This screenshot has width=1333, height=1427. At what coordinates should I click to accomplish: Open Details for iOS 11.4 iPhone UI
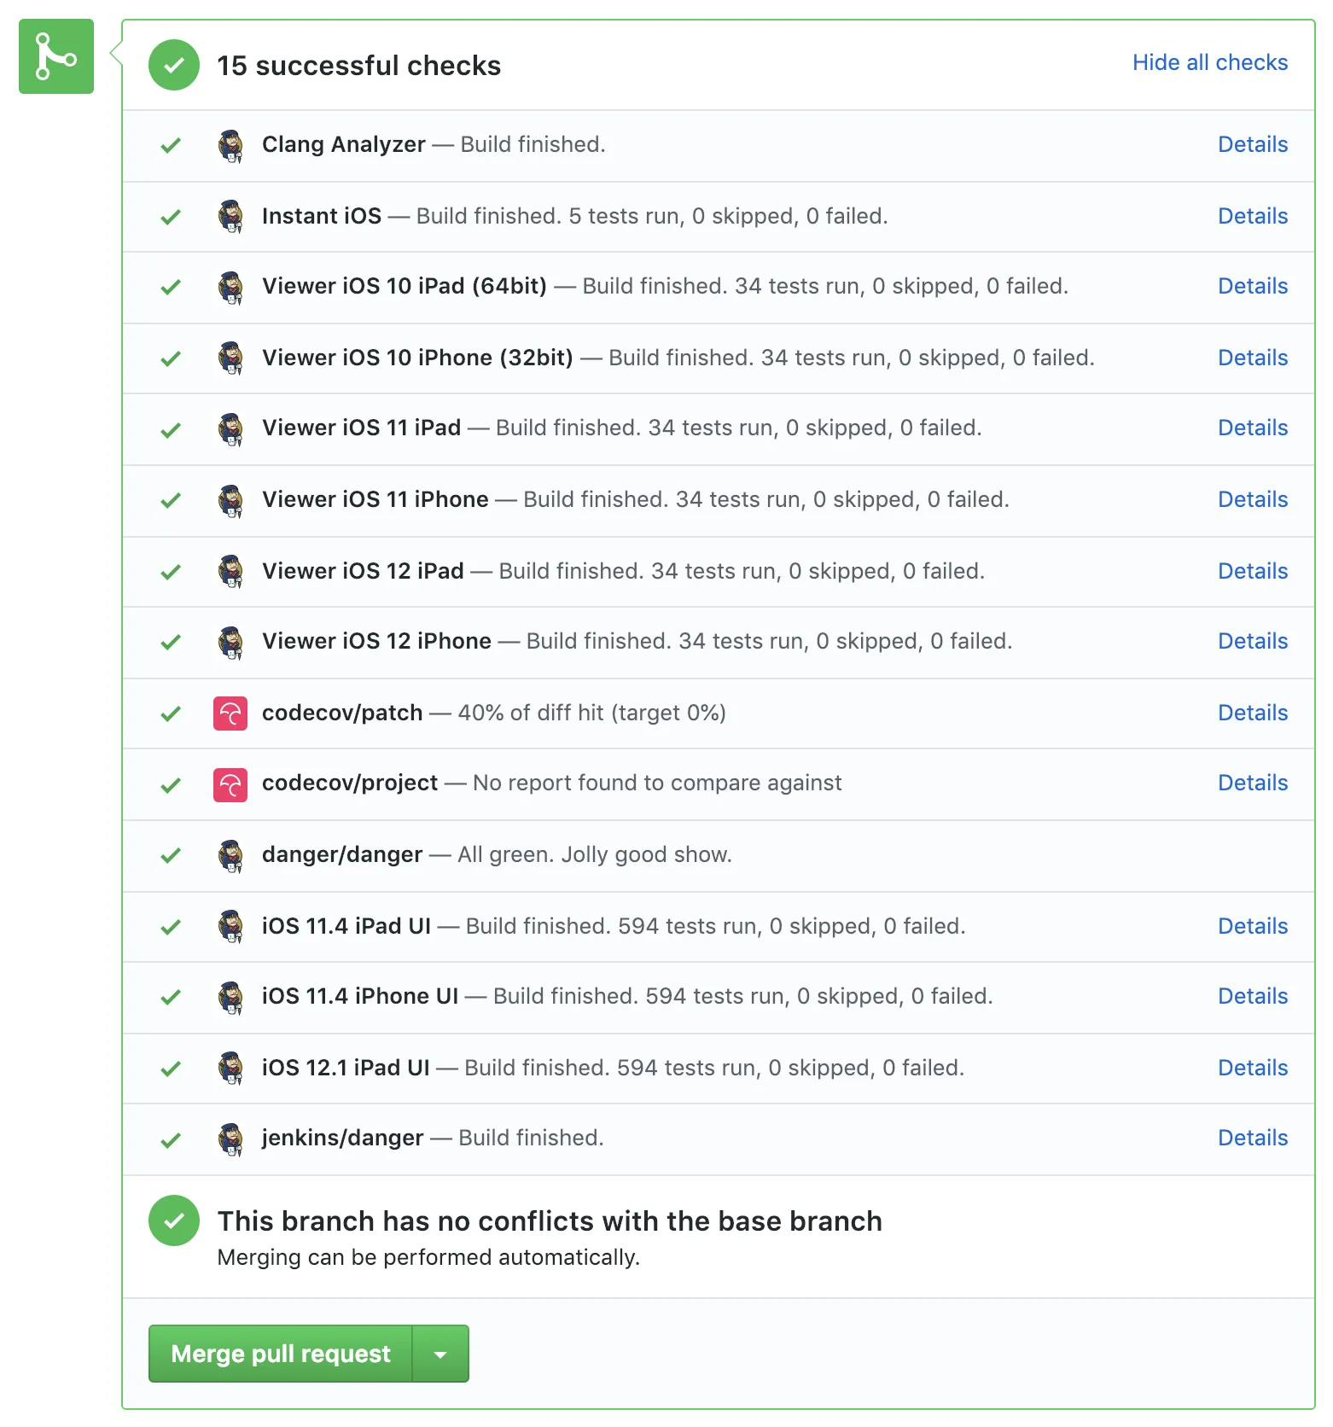pos(1253,996)
